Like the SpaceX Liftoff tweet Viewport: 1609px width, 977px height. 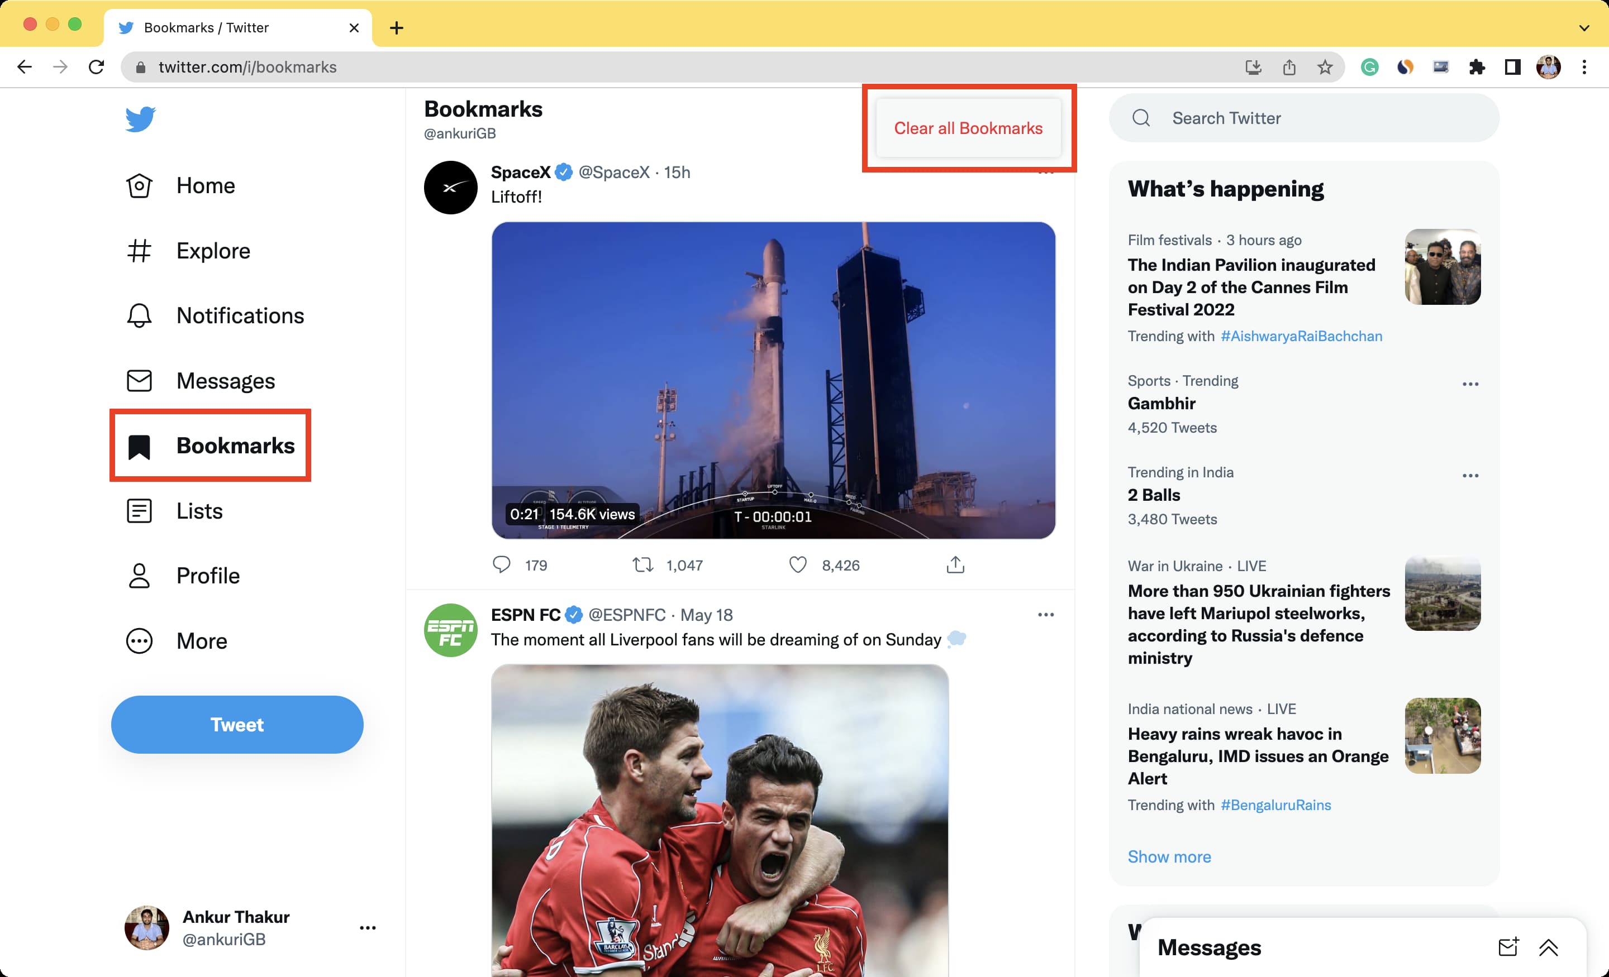798,564
